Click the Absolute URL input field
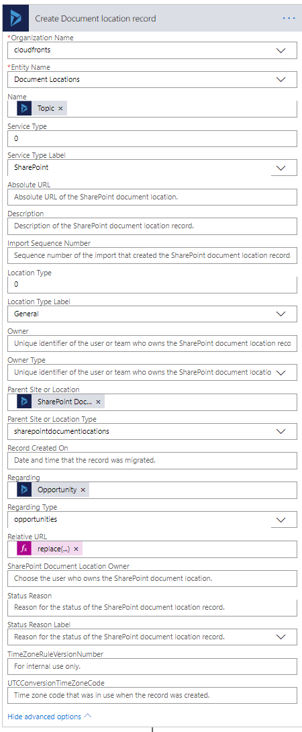The width and height of the screenshot is (302, 732). pos(152,197)
